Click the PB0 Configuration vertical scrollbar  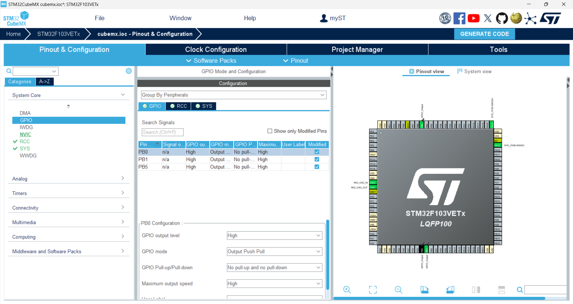(328, 255)
